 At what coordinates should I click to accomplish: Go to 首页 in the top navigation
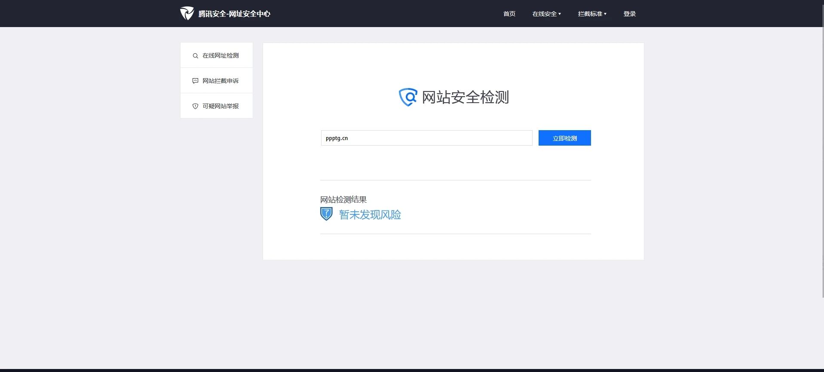(509, 14)
